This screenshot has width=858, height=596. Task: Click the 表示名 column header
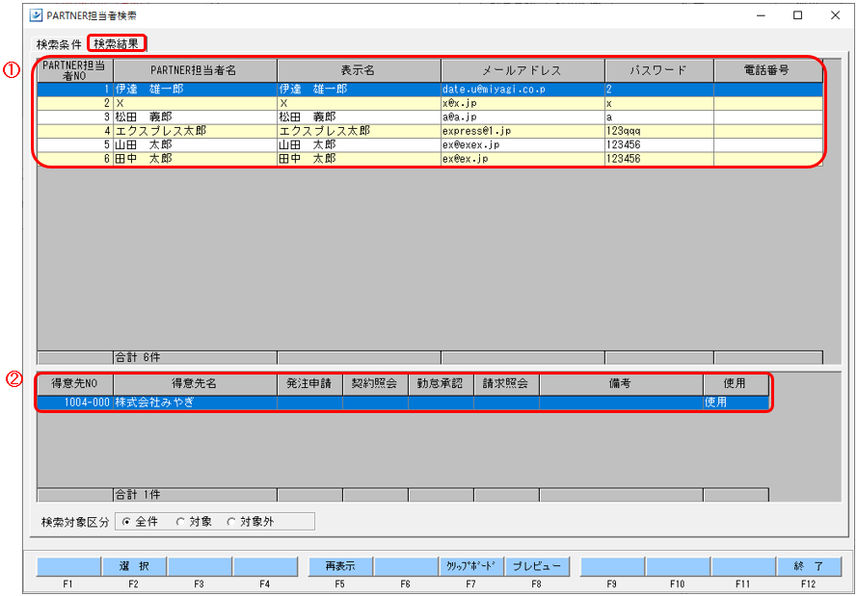(359, 70)
